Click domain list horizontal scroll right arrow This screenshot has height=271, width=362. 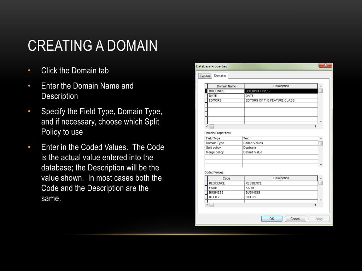point(316,126)
